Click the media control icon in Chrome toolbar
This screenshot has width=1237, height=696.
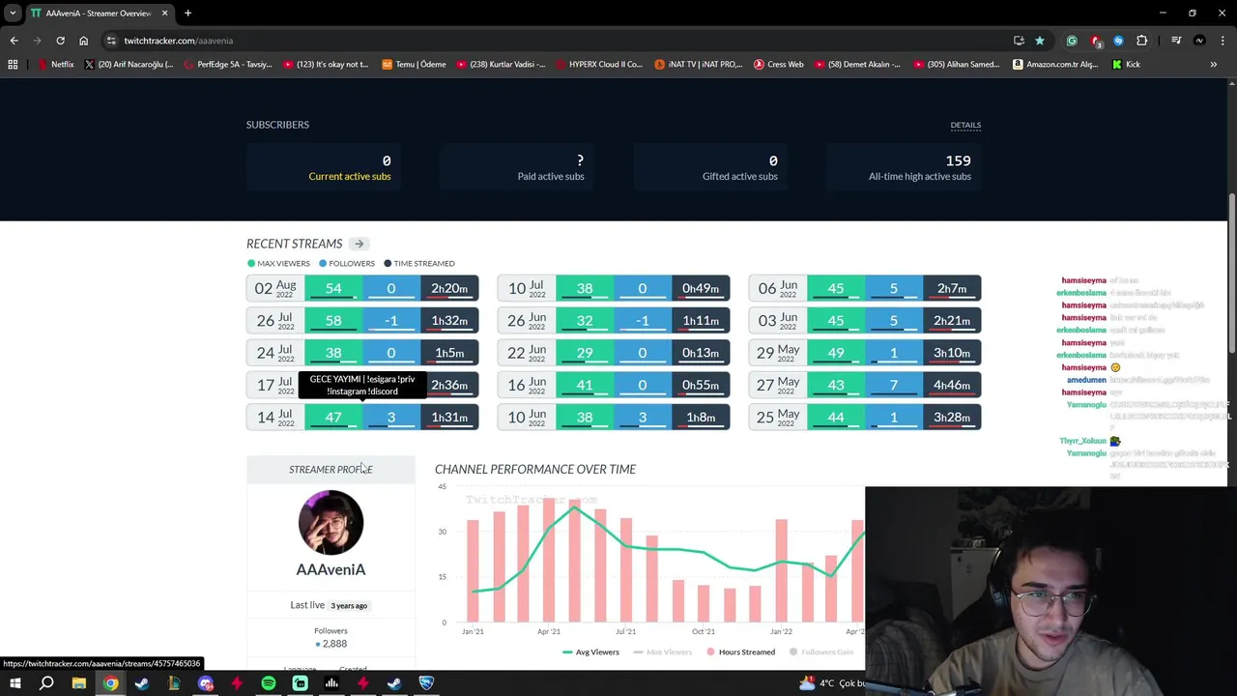point(1176,41)
